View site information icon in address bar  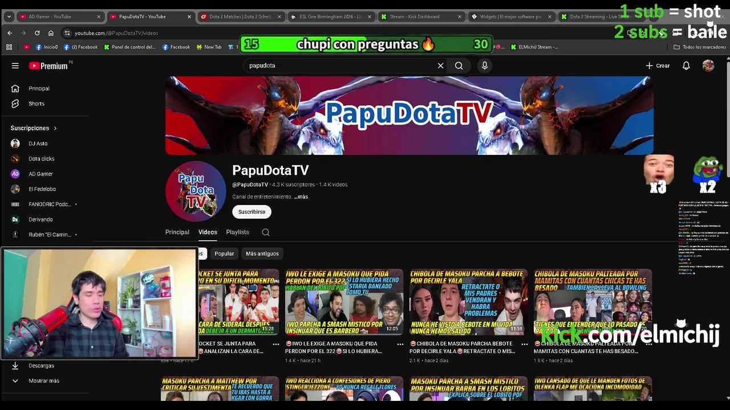point(67,33)
